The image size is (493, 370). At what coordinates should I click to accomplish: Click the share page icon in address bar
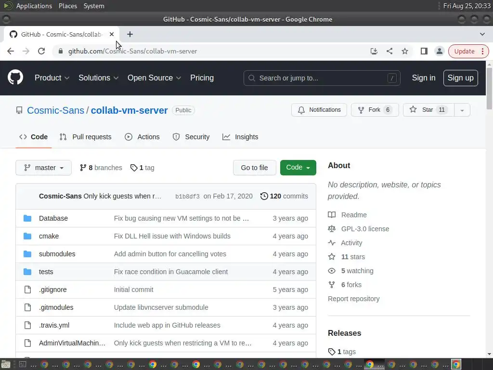[x=389, y=51]
